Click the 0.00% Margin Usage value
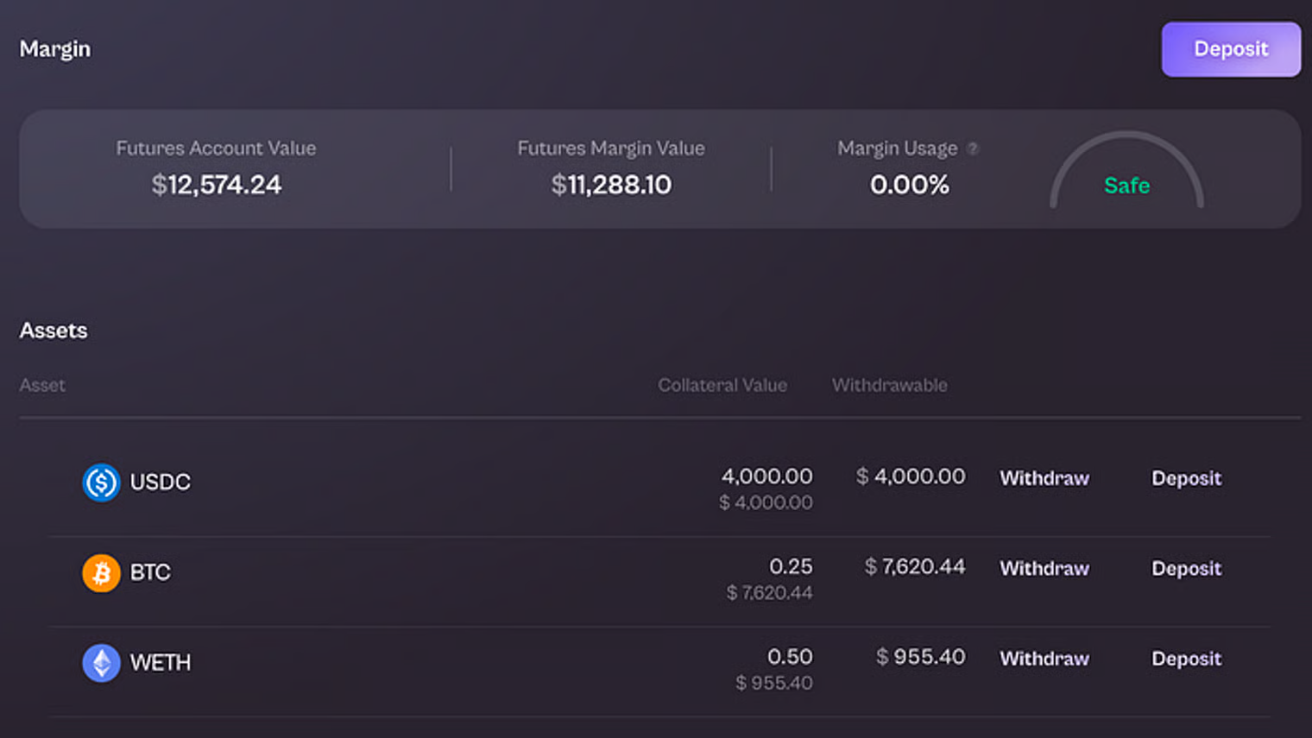This screenshot has width=1312, height=738. coord(909,185)
